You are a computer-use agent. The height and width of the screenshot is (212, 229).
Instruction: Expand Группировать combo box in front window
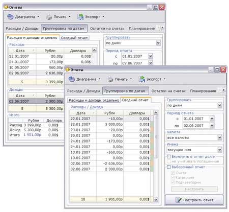point(220,105)
